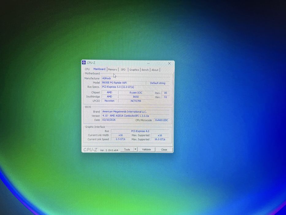Click the Max. Supported x16 link width value
The width and height of the screenshot is (286, 215).
click(160, 135)
